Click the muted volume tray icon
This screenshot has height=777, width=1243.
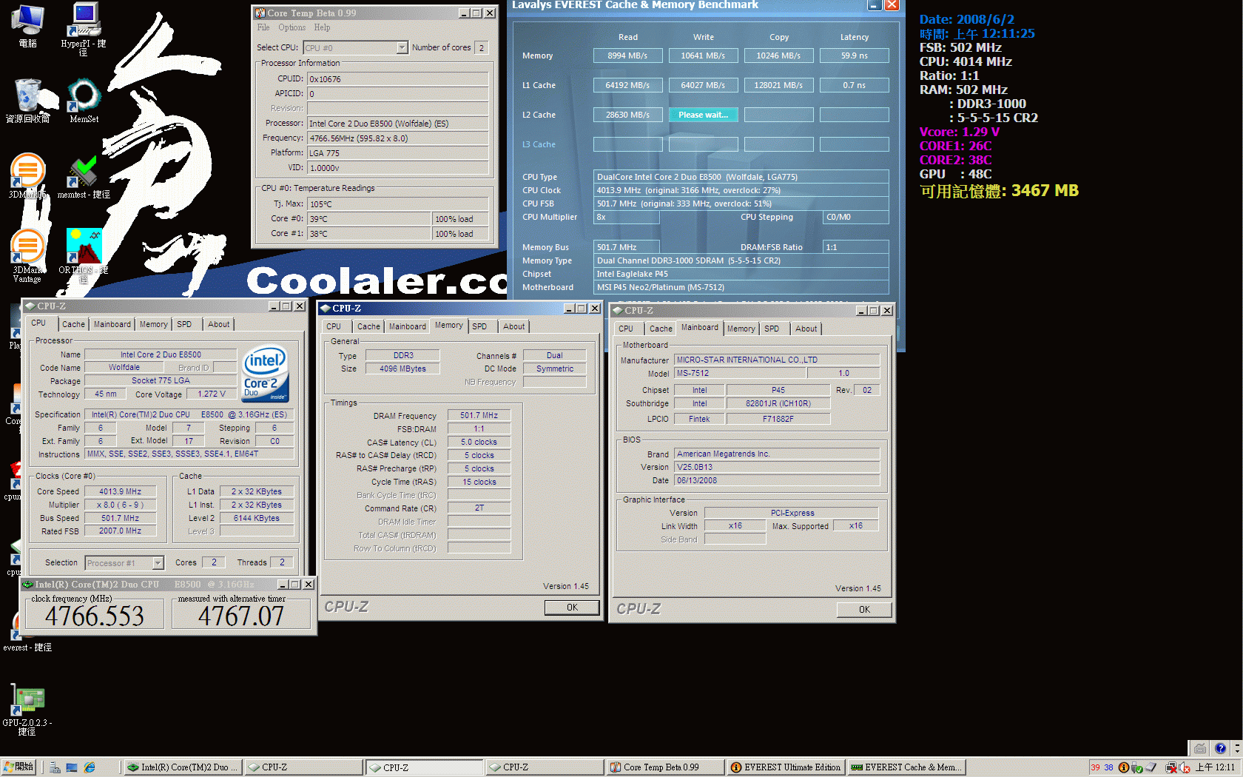pyautogui.click(x=1185, y=767)
